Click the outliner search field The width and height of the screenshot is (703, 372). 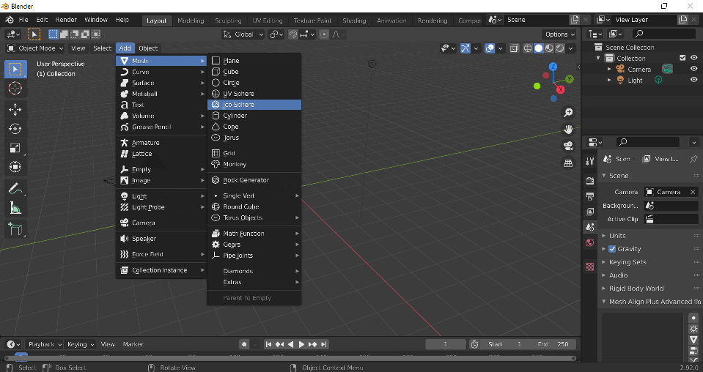664,34
